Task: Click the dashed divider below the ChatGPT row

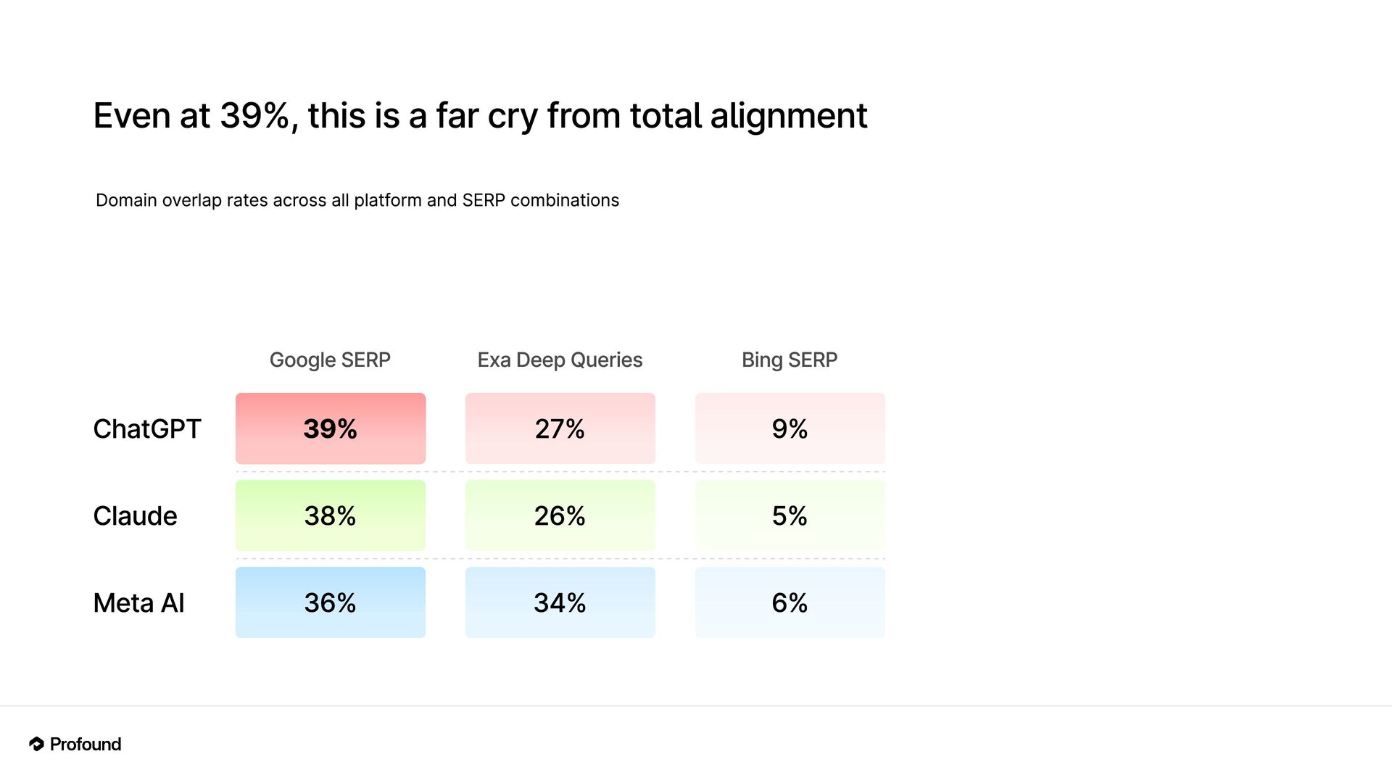Action: click(x=560, y=472)
